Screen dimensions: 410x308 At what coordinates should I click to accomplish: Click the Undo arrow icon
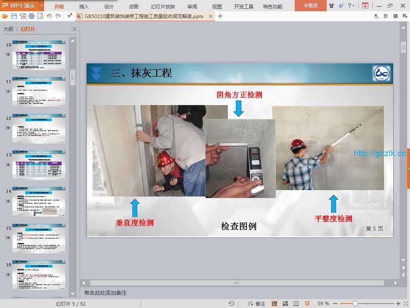pyautogui.click(x=49, y=16)
